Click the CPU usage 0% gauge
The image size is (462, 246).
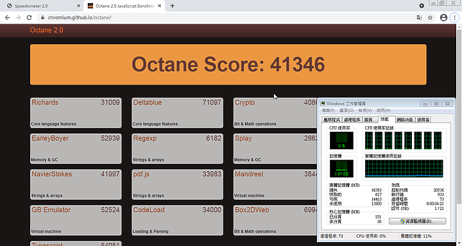(x=341, y=140)
